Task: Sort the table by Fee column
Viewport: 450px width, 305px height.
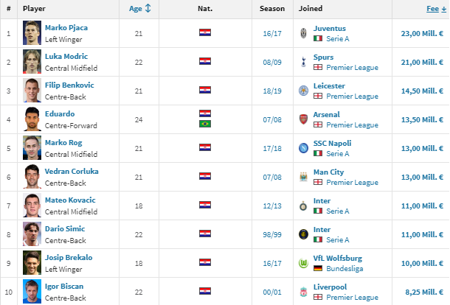Action: [436, 9]
